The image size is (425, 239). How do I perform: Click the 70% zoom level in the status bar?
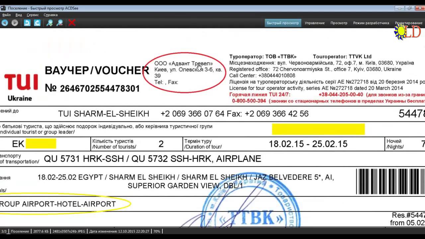(157, 231)
